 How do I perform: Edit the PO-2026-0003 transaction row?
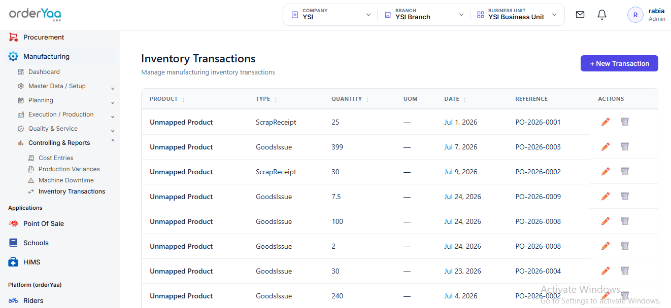click(605, 147)
